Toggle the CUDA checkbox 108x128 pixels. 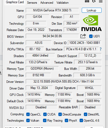(x=45, y=114)
